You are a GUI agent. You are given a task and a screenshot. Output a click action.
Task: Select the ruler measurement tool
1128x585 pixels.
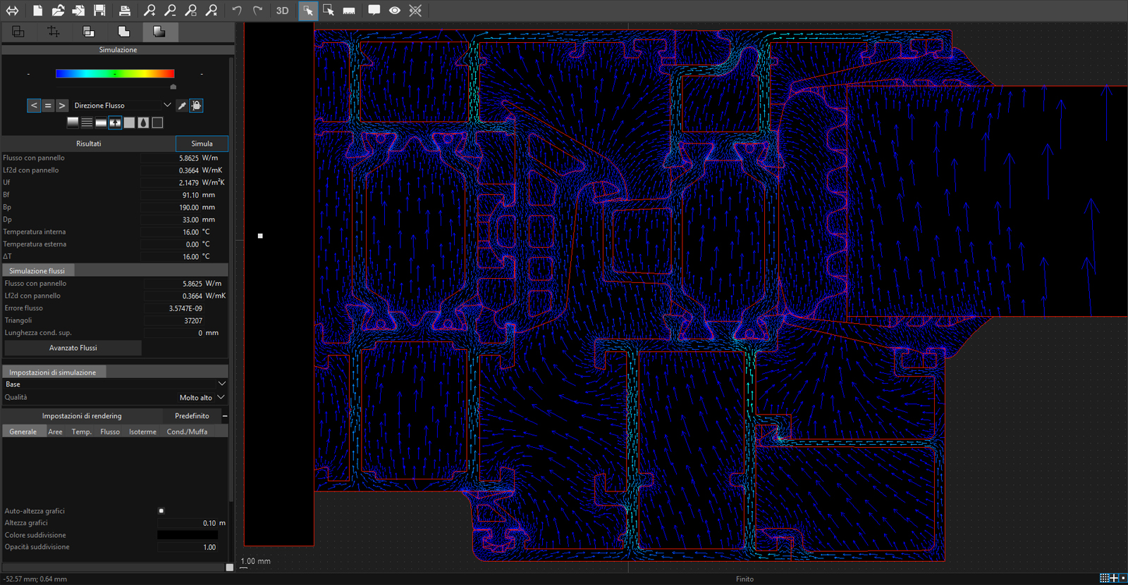[x=349, y=11]
